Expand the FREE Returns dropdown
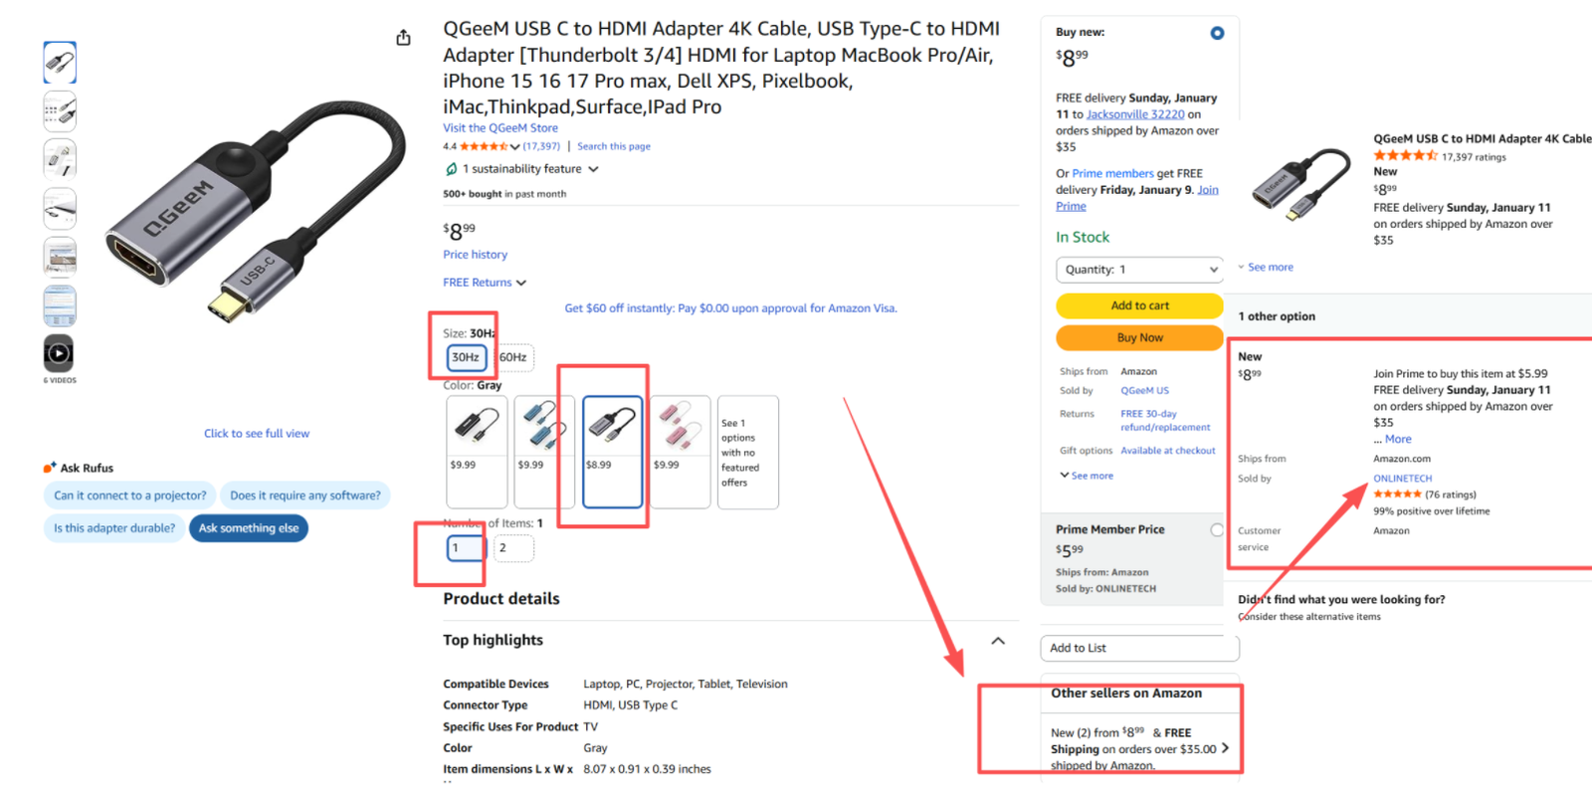The height and width of the screenshot is (798, 1592). click(x=485, y=283)
